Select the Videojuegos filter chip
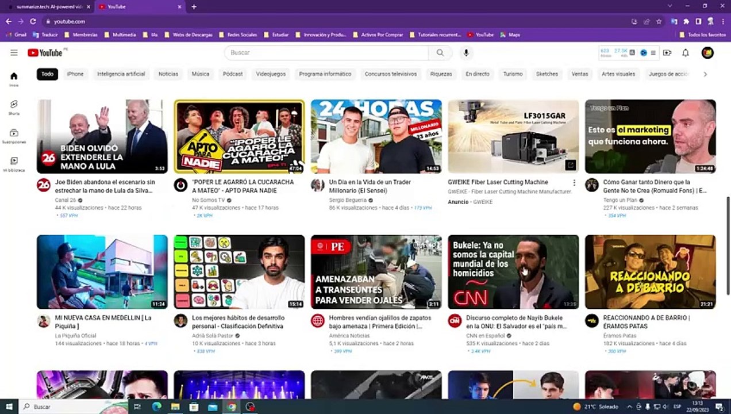 (x=271, y=74)
